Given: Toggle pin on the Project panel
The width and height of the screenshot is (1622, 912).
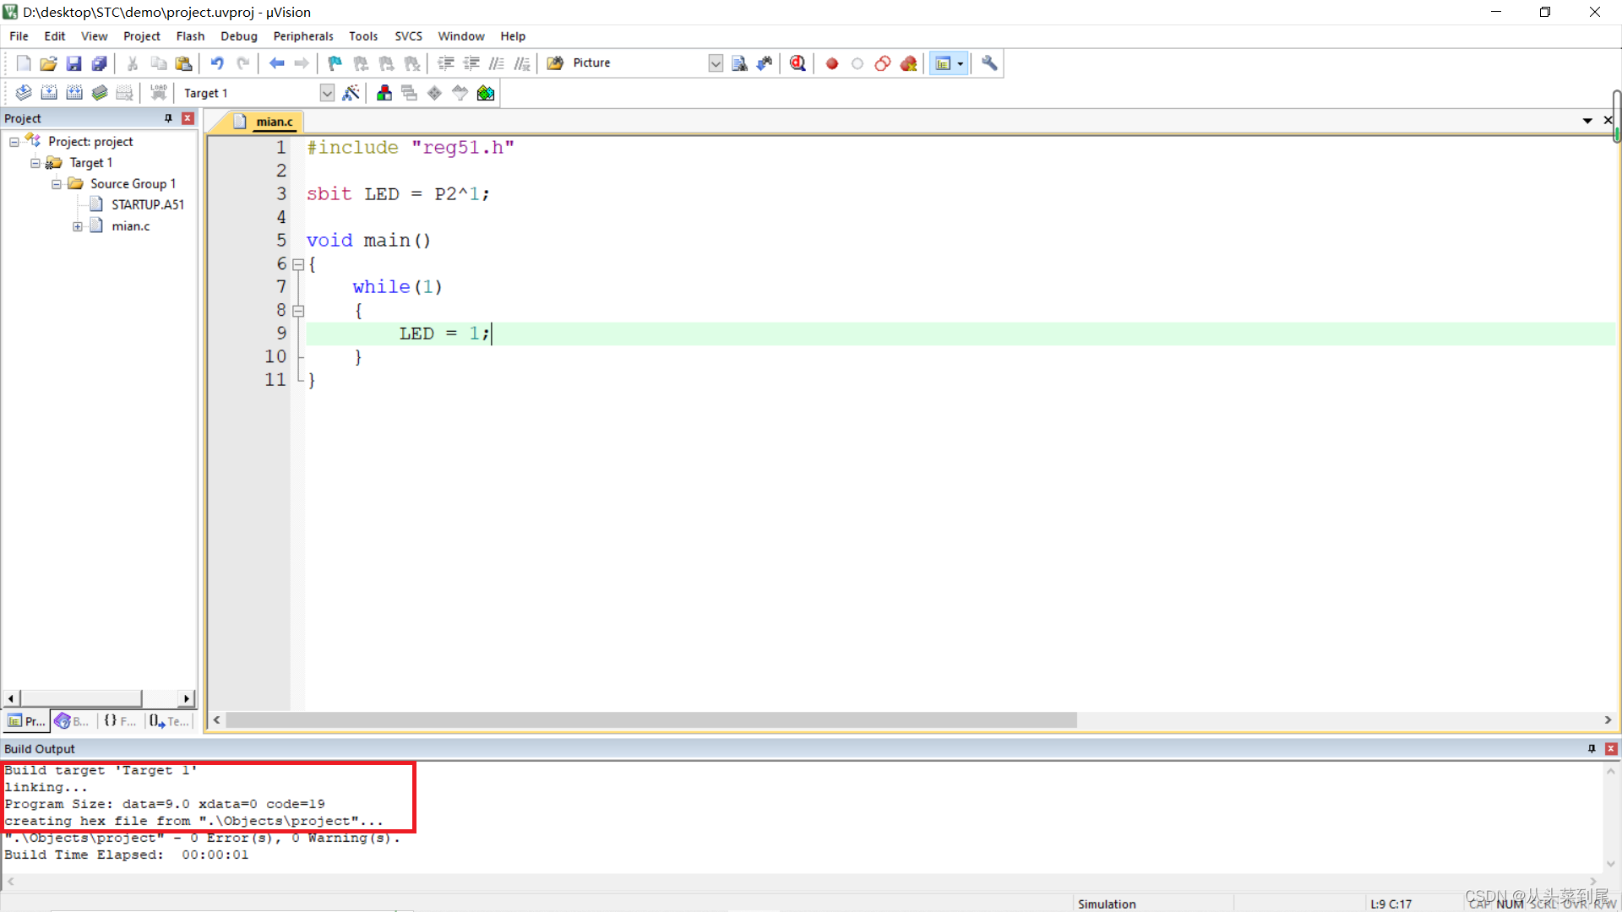Looking at the screenshot, I should [x=168, y=118].
